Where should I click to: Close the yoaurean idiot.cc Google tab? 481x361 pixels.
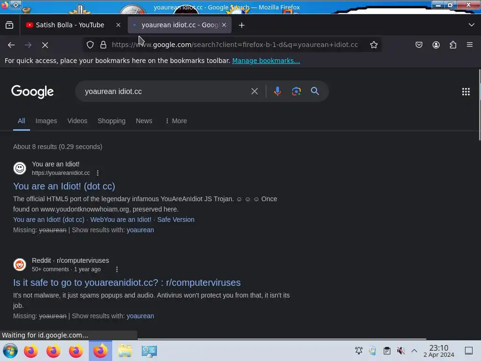pos(224,25)
